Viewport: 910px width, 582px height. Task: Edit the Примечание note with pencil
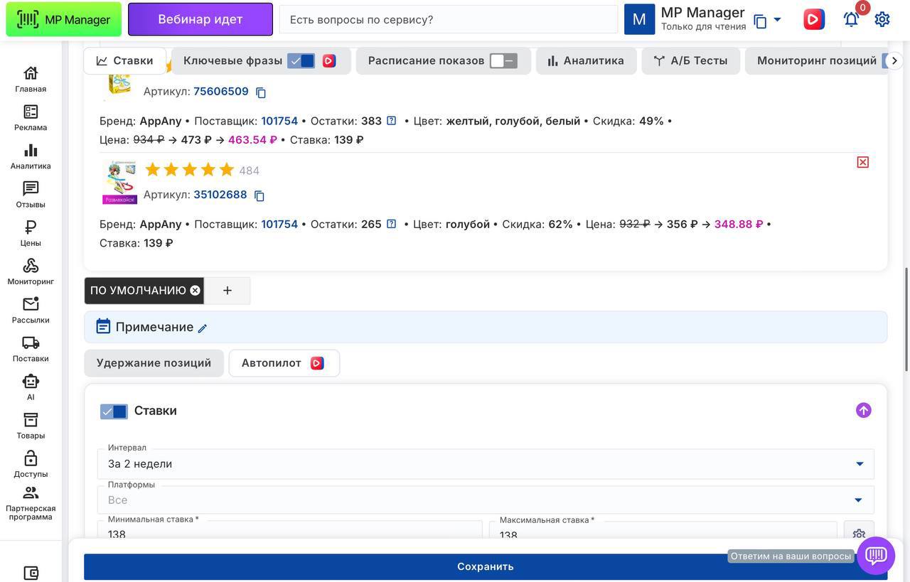[203, 328]
